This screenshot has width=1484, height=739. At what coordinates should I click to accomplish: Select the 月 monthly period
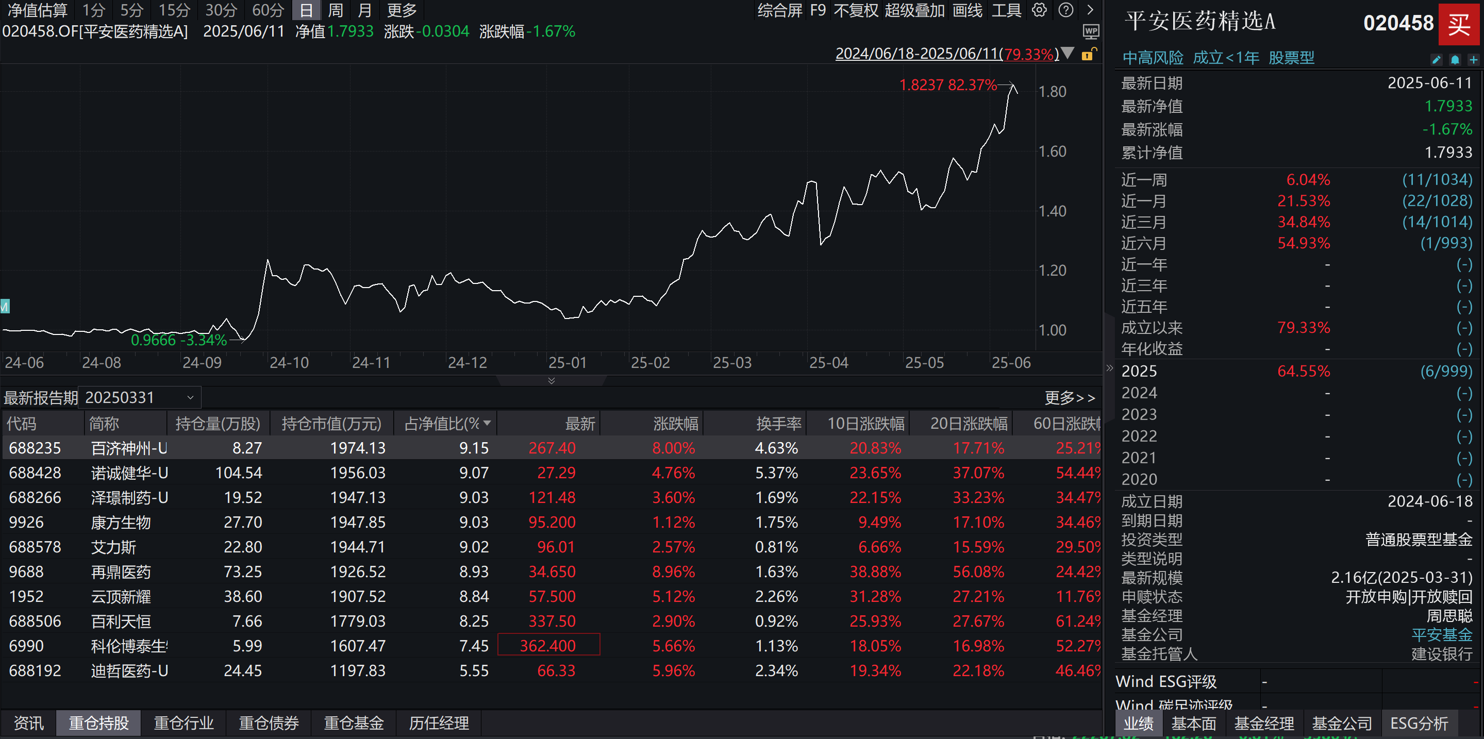pos(364,10)
